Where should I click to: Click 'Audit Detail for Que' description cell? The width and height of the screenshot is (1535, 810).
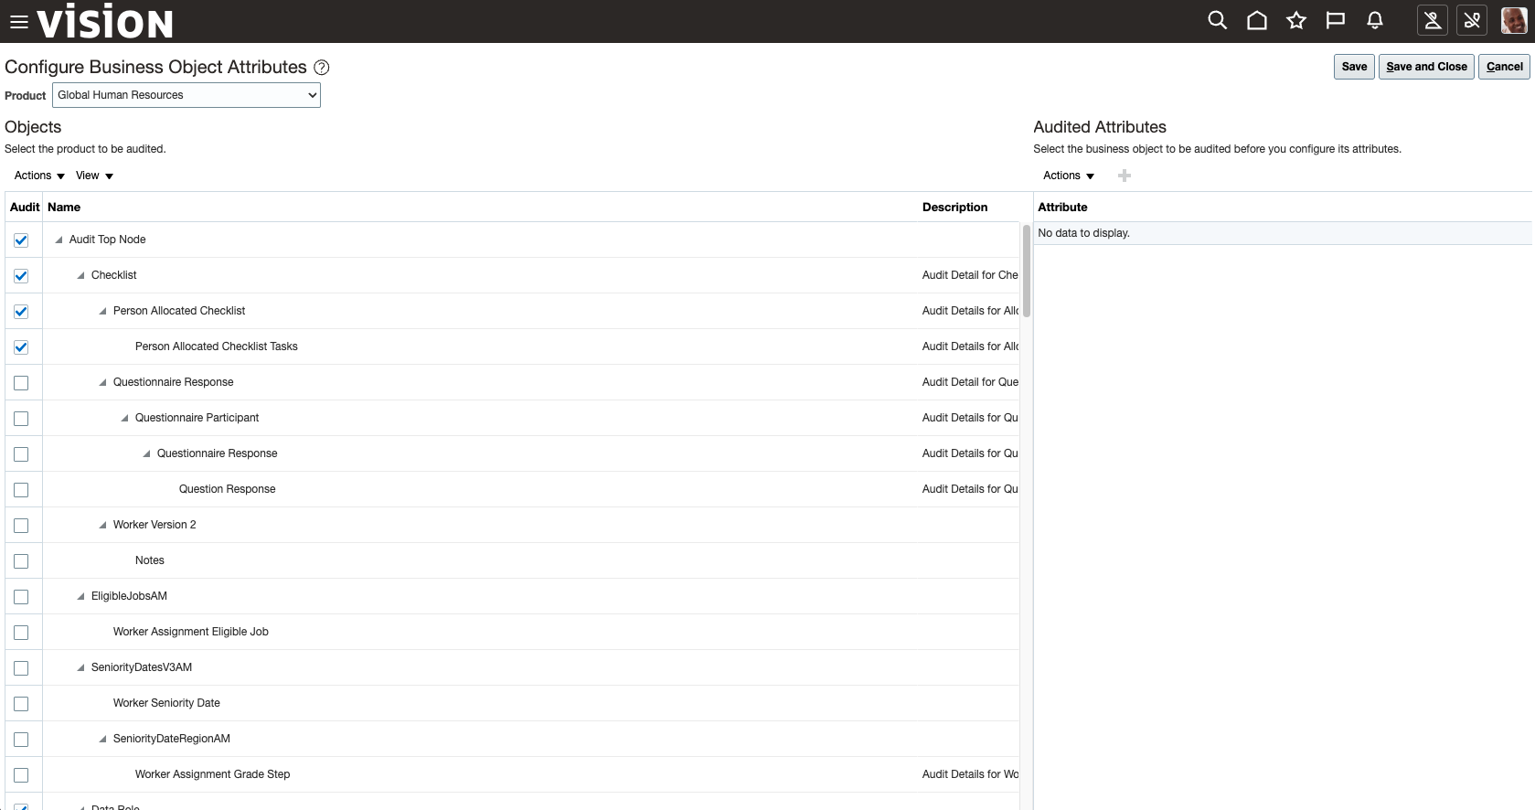(x=970, y=382)
